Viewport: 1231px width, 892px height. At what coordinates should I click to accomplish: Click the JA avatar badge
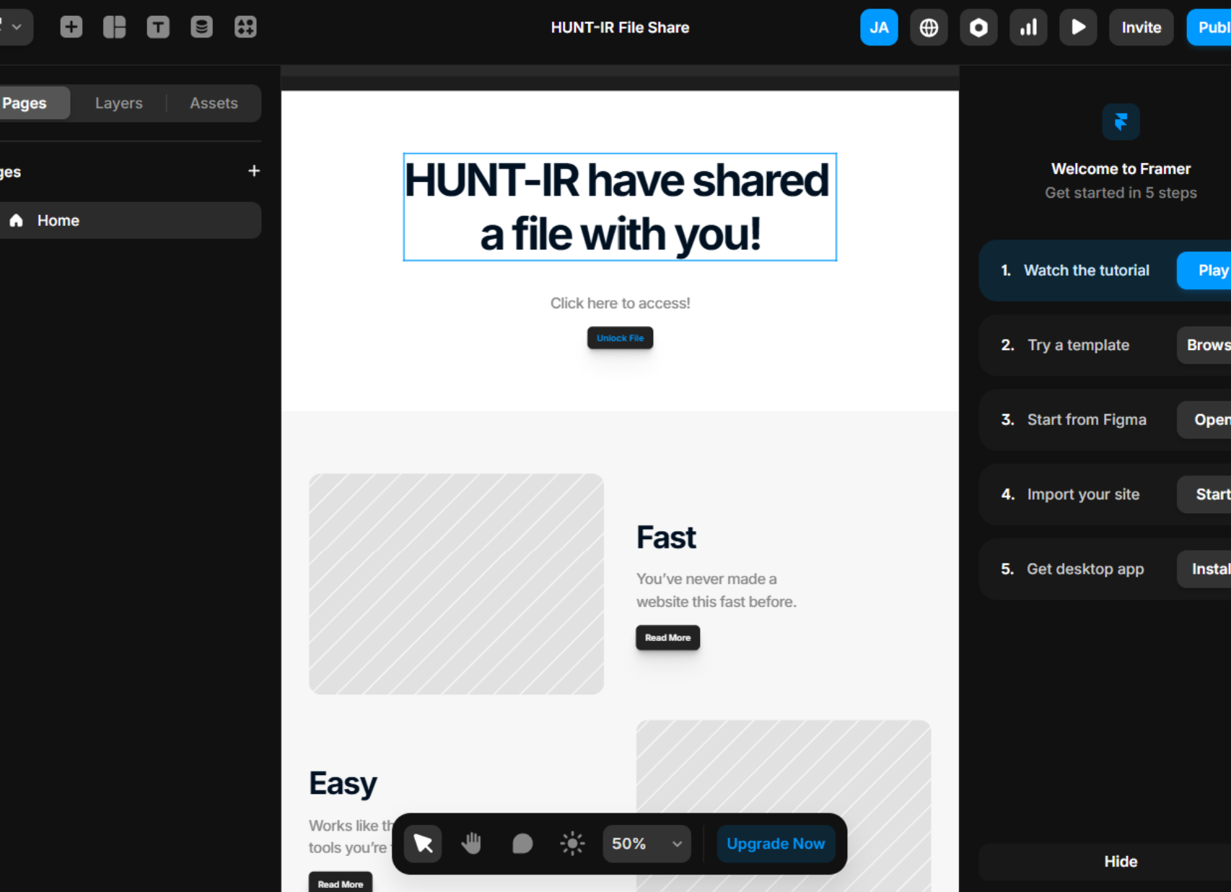click(x=878, y=27)
